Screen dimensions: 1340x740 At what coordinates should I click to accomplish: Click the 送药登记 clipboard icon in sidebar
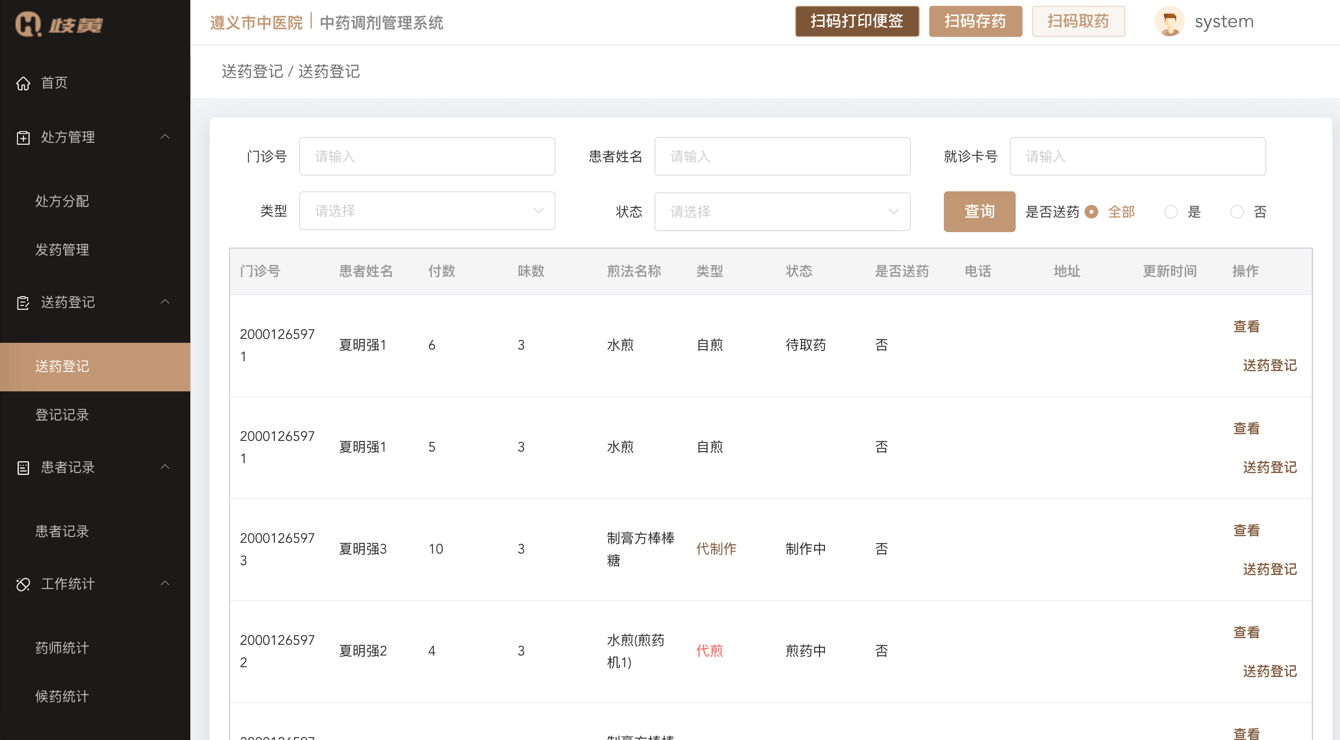click(x=23, y=303)
